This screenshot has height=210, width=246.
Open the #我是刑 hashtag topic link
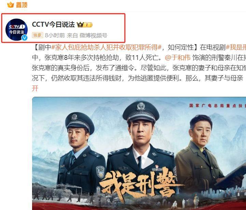coord(236,47)
